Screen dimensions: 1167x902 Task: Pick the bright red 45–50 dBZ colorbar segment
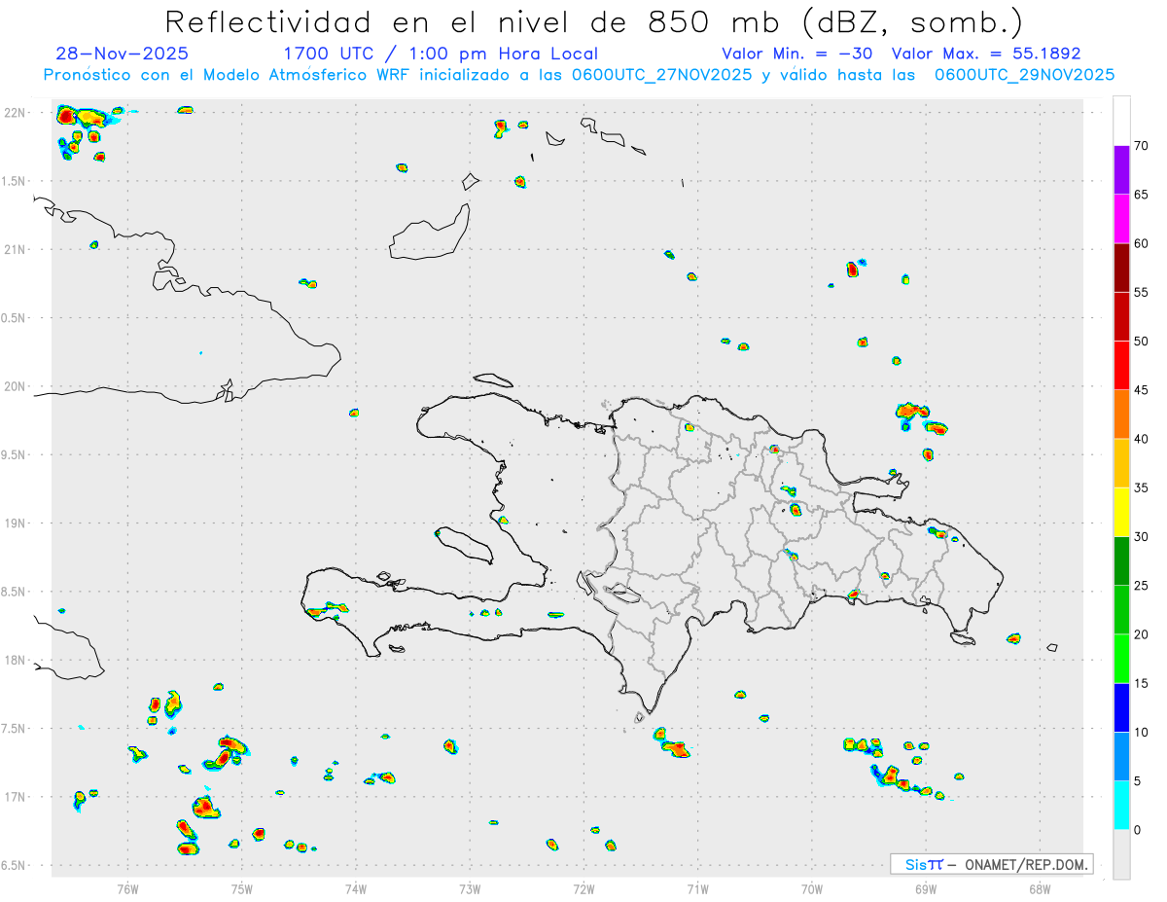pos(1121,366)
